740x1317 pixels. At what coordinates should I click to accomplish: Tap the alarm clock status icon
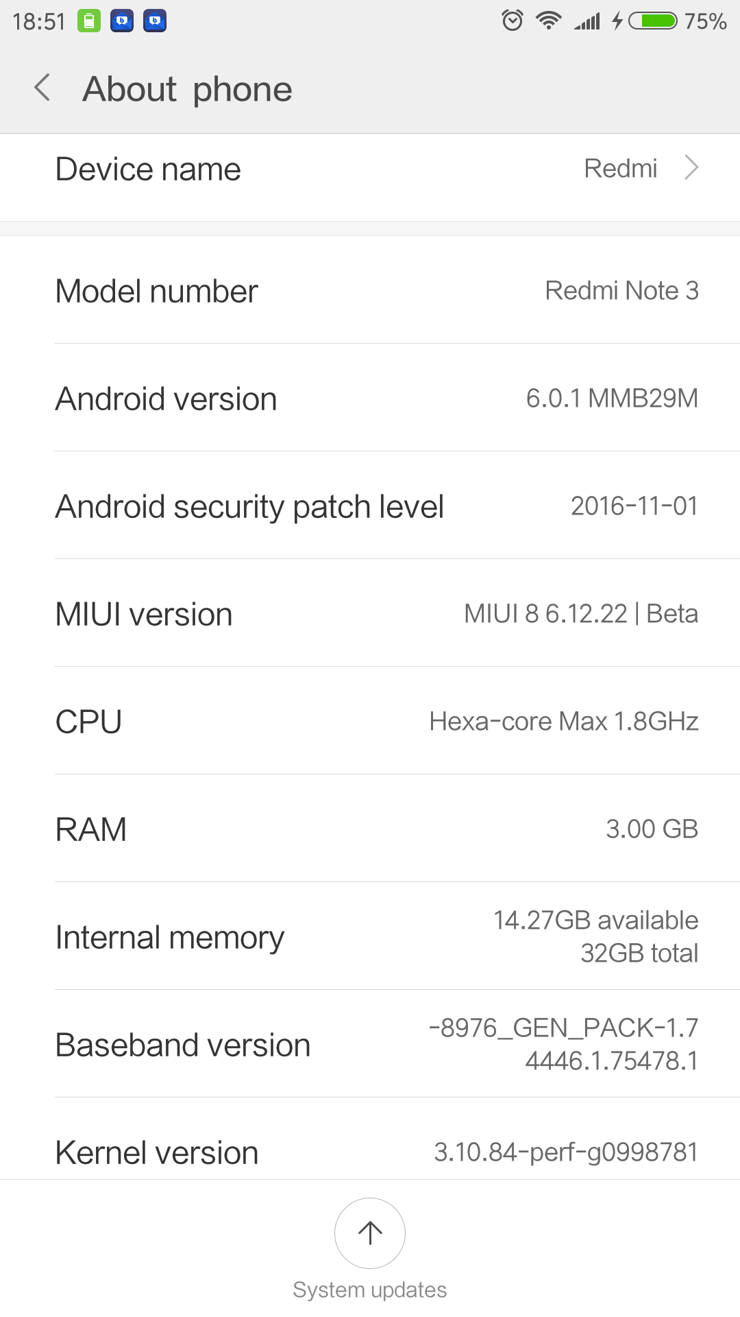pos(512,21)
